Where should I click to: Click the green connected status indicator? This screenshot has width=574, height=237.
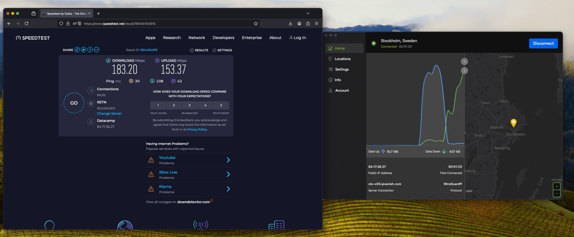374,44
